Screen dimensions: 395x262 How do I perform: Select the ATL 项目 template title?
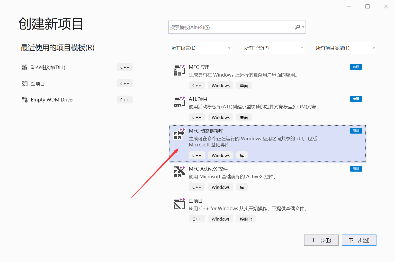click(x=198, y=99)
